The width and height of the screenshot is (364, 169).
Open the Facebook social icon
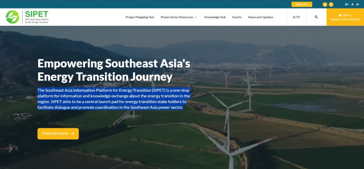(331, 4)
